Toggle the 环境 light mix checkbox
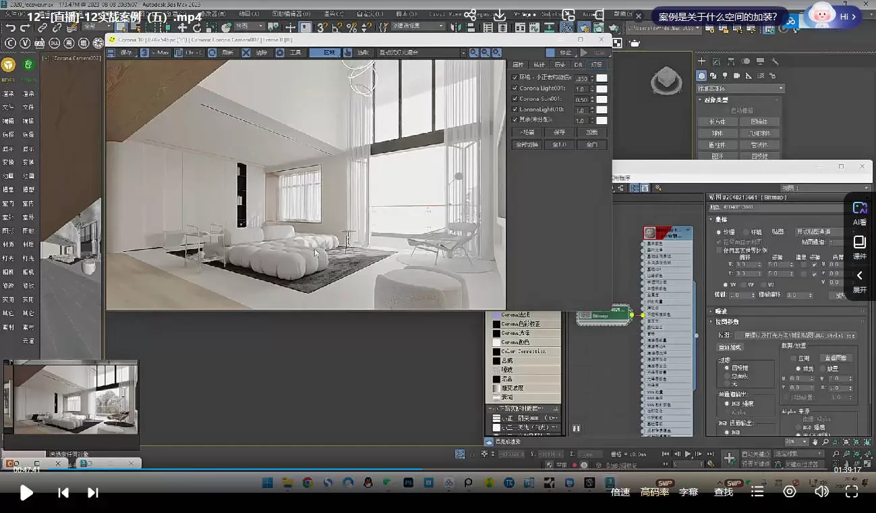Viewport: 876px width, 513px height. pos(515,78)
